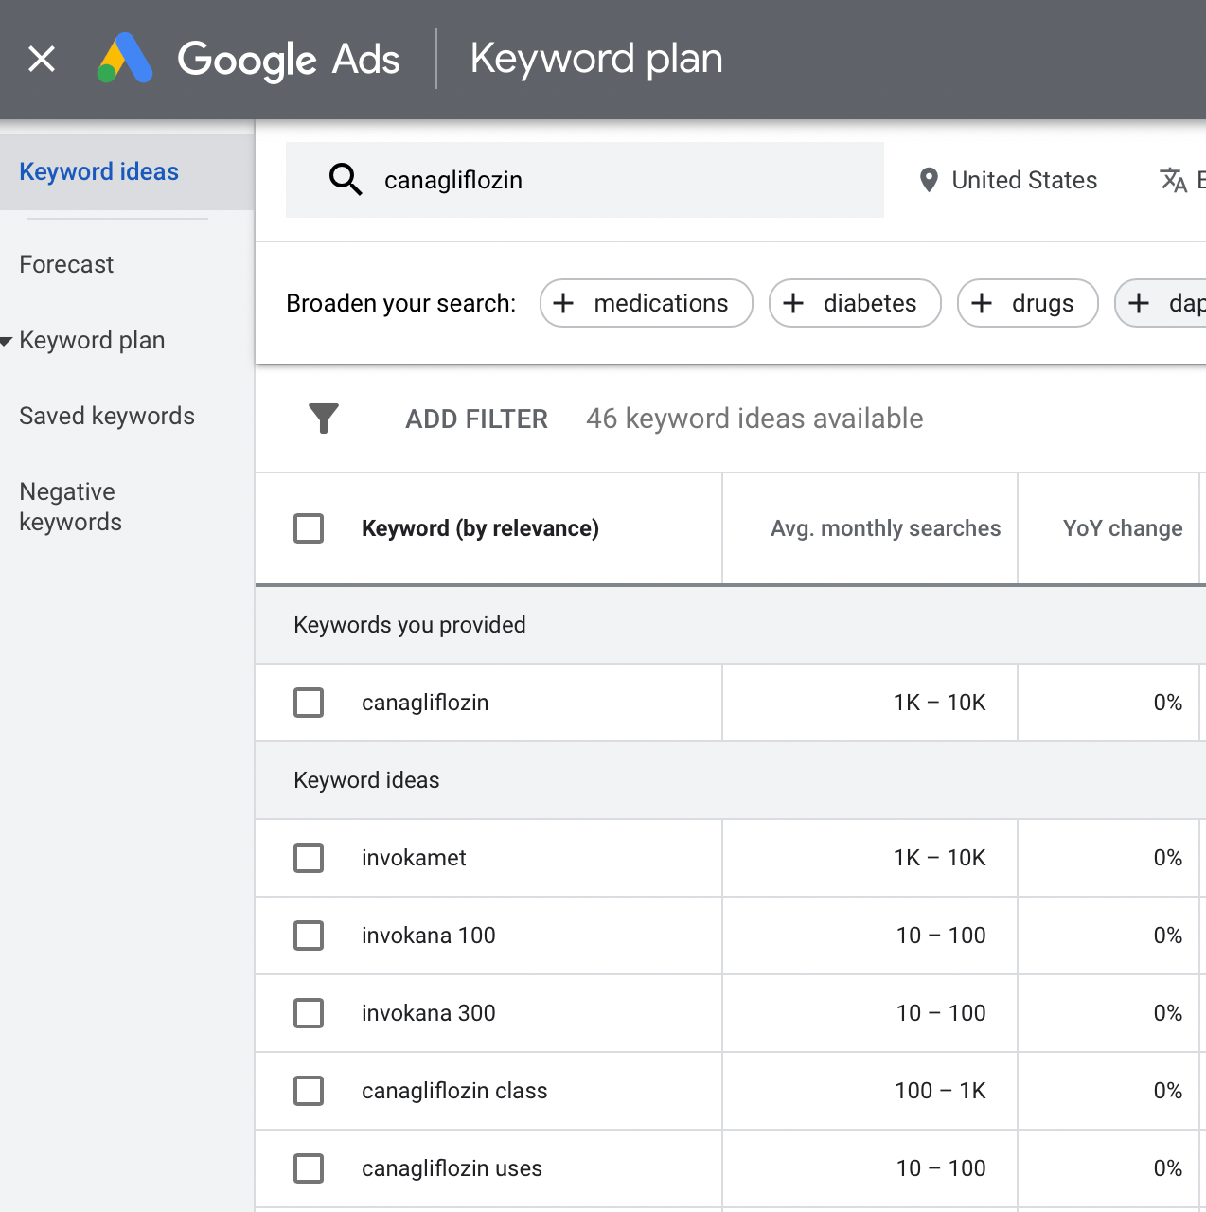Open Keyword plan sidebar item
Screen dimensions: 1206x1212
point(92,340)
